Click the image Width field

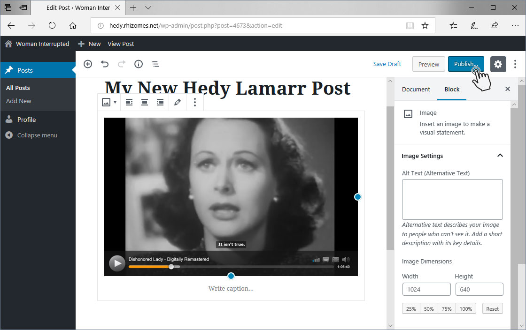(426, 290)
